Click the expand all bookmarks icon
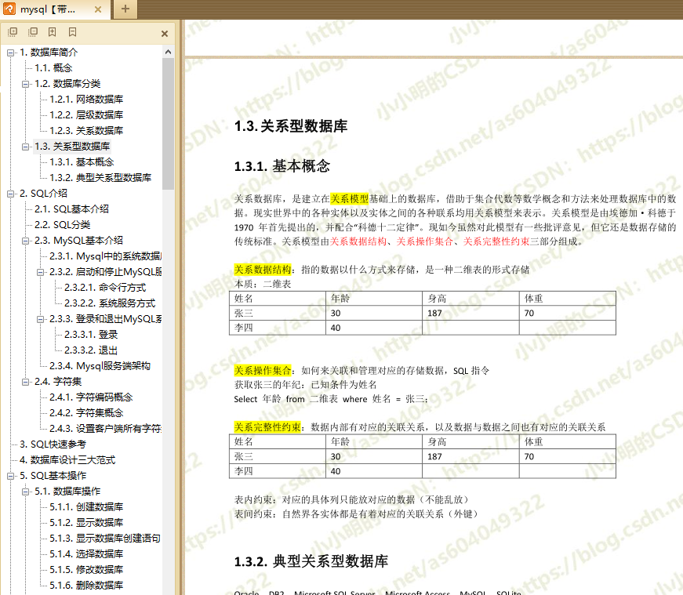This screenshot has height=595, width=683. pyautogui.click(x=13, y=32)
